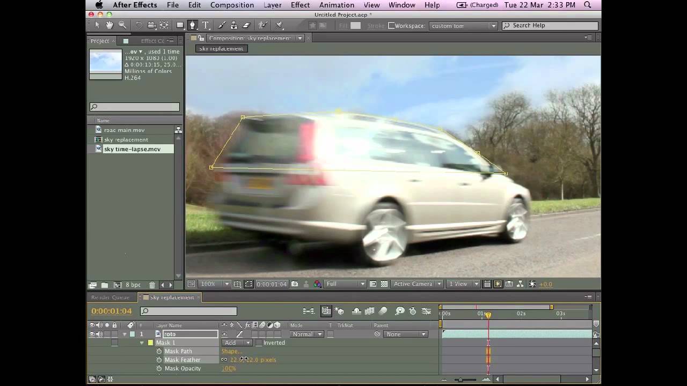Show channel and color management settings
Screen dimensions: 687x386
(318, 284)
